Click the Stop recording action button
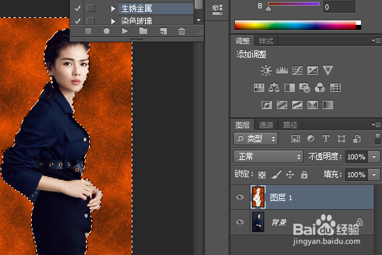Image resolution: width=382 pixels, height=255 pixels. tap(88, 31)
